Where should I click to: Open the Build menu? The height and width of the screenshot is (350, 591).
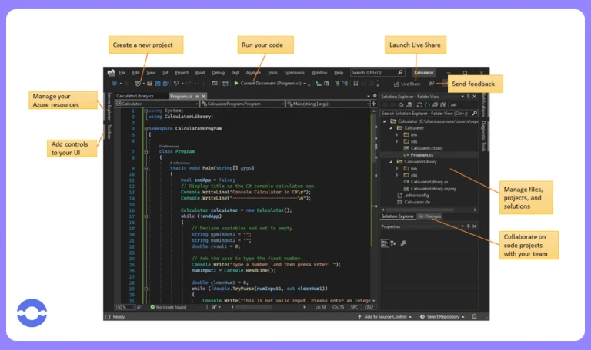click(200, 73)
